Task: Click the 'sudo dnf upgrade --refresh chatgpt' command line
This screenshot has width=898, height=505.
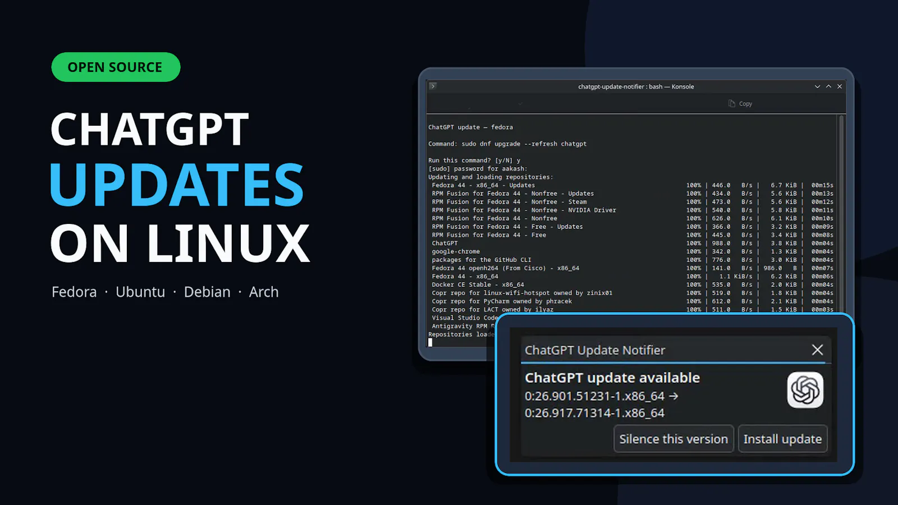Action: 507,144
